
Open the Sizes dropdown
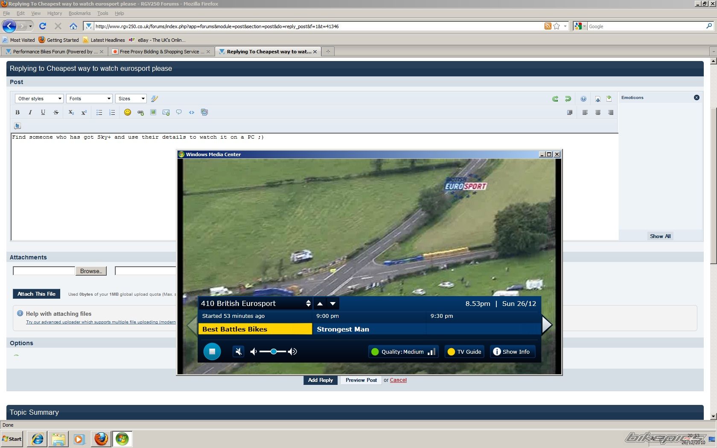tap(131, 99)
